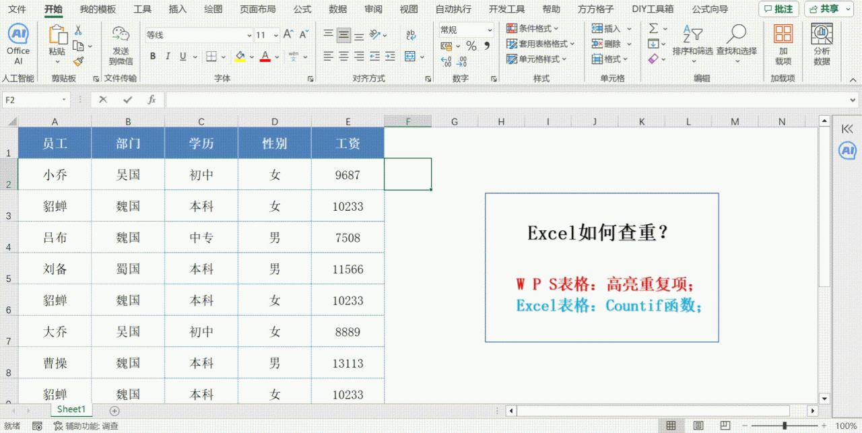Click the Format Painter brush icon
The height and width of the screenshot is (433, 862).
pos(78,61)
